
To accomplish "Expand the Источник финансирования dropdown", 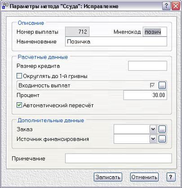I will (x=153, y=139).
